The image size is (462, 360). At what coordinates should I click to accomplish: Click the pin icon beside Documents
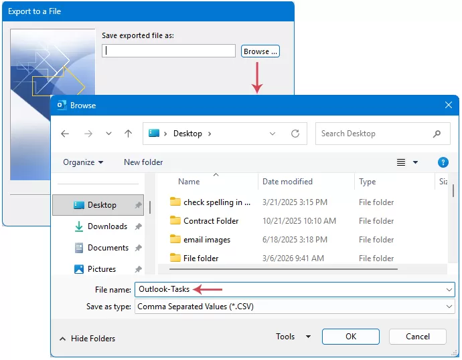tap(138, 248)
